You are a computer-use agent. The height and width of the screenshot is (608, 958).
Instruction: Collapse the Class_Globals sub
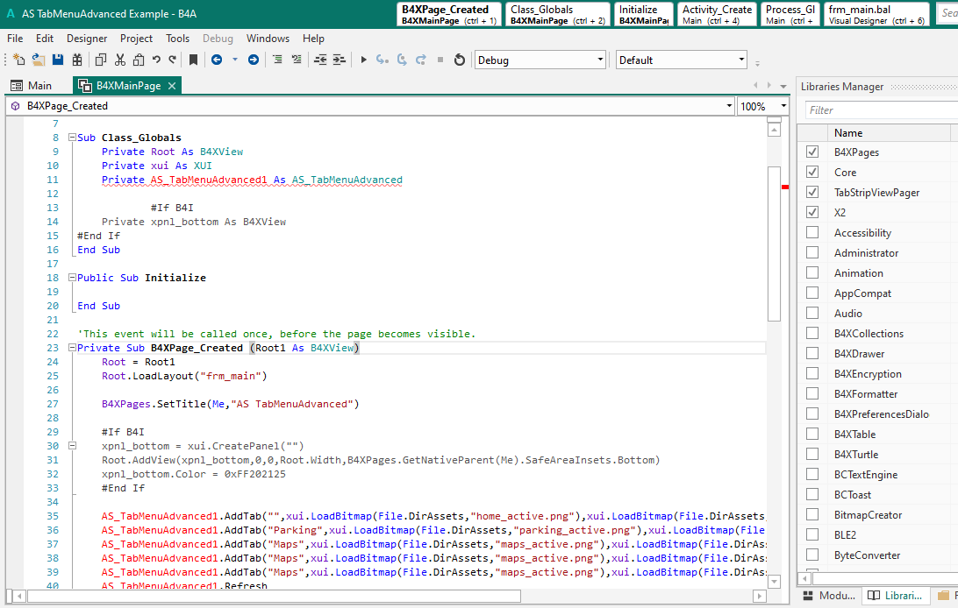click(72, 138)
